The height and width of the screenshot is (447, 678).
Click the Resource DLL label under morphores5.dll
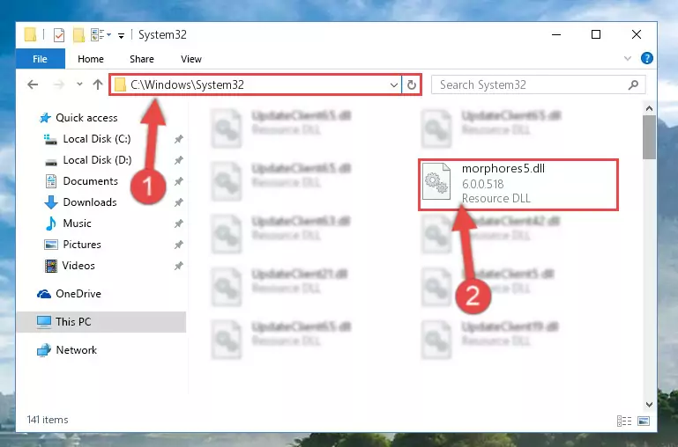pyautogui.click(x=496, y=199)
